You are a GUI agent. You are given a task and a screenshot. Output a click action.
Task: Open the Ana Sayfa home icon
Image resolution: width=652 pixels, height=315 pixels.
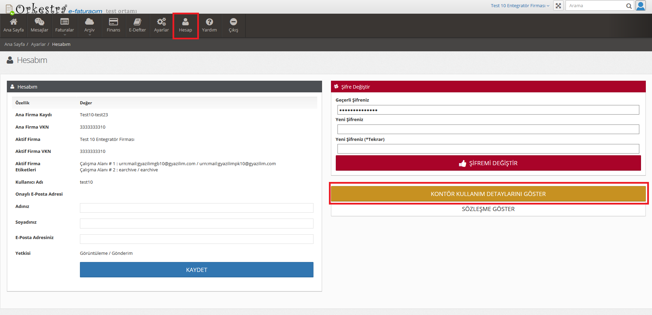click(x=14, y=22)
